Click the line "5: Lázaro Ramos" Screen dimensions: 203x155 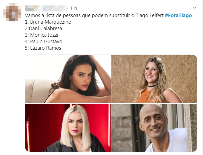(x=43, y=48)
